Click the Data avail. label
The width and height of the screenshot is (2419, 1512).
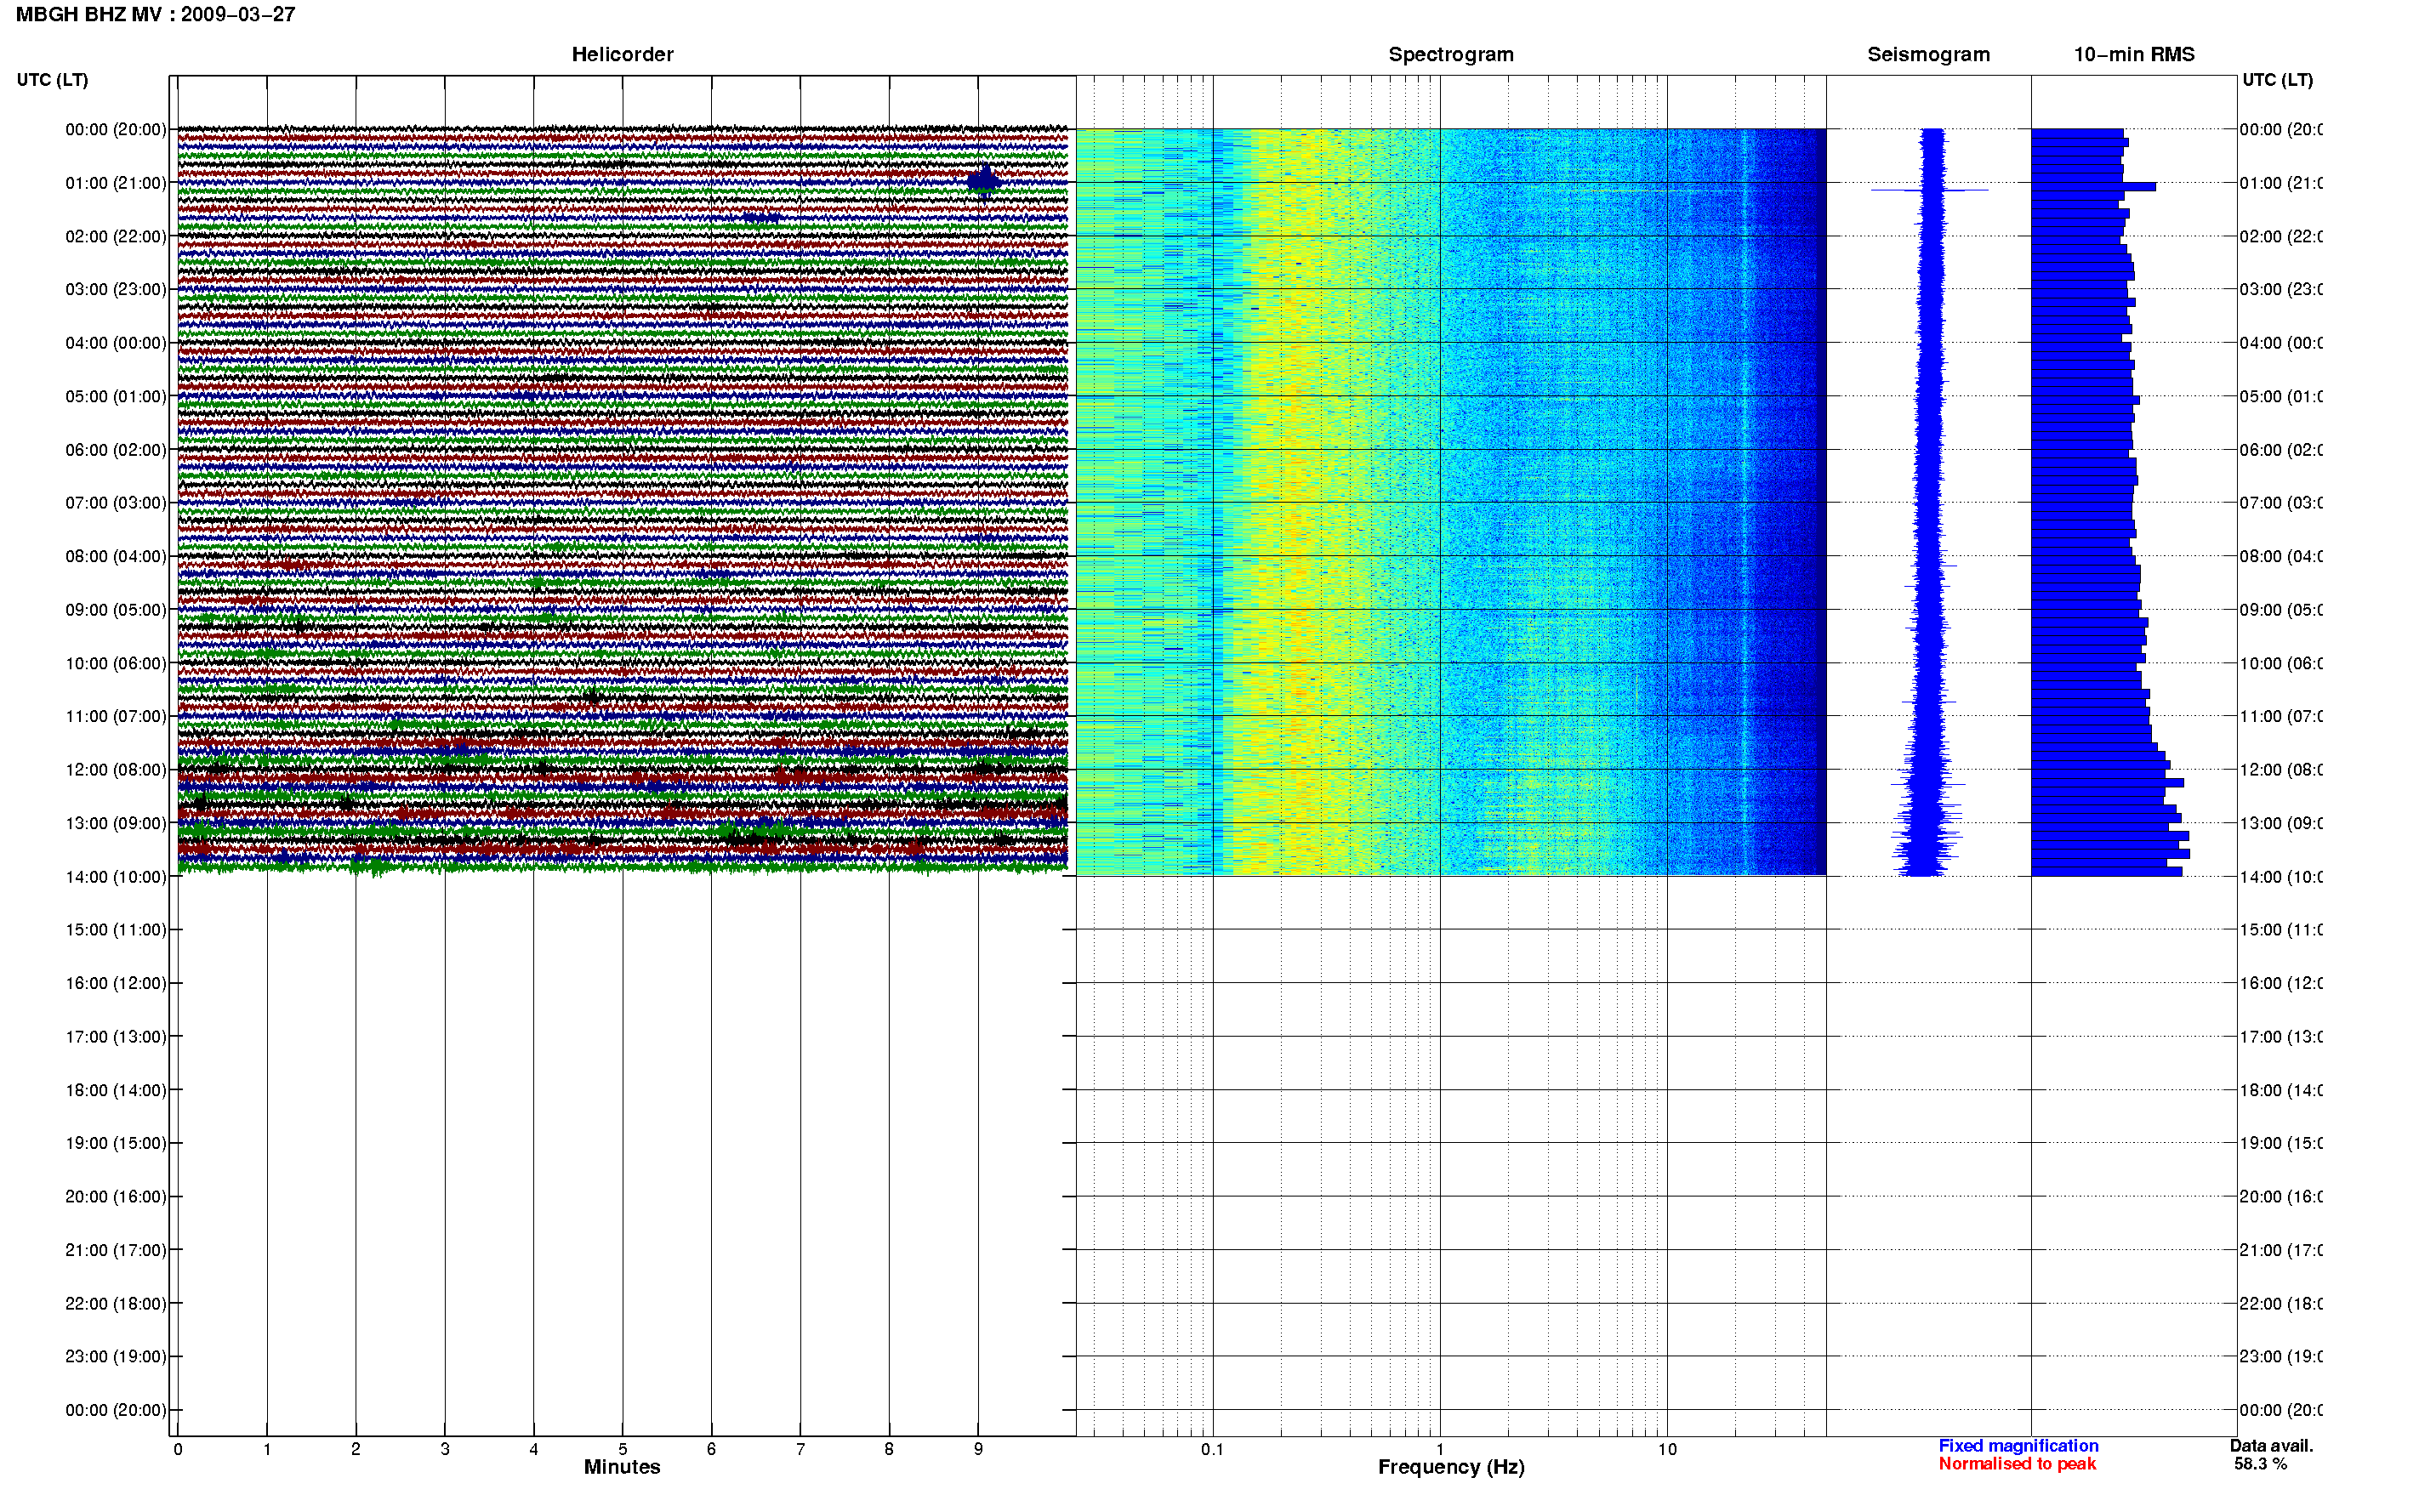point(2271,1446)
